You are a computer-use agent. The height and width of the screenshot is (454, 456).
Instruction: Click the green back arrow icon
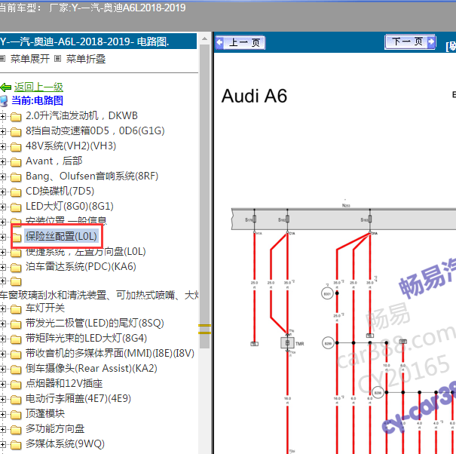pos(6,87)
